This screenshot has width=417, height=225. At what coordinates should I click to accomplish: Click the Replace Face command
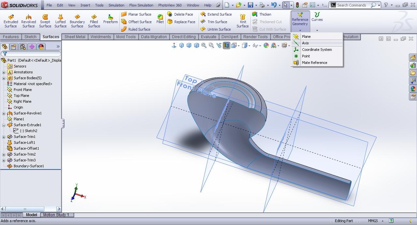[x=181, y=22]
